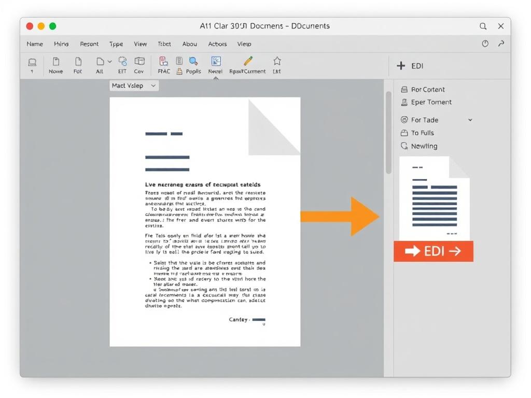Click the vertical scrollbar beside the document
This screenshot has width=531, height=398.
[388, 132]
